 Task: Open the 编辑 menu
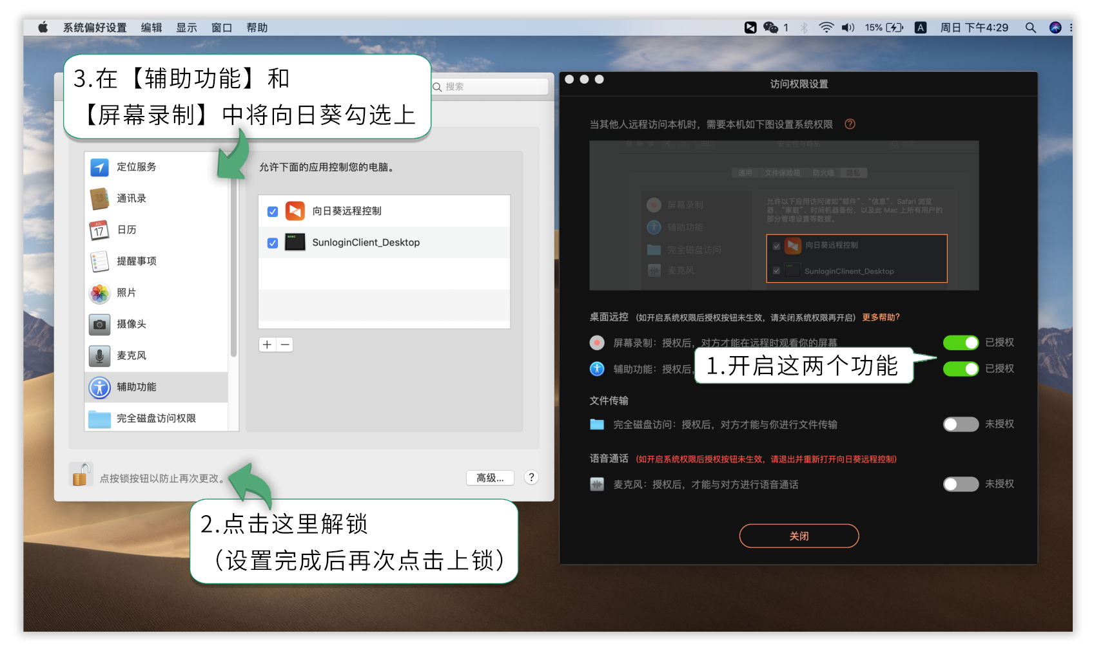151,28
